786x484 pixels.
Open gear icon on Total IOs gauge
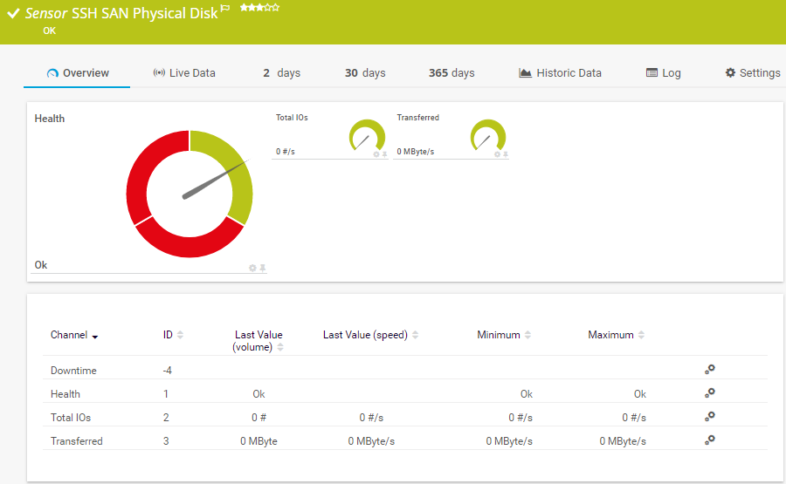pyautogui.click(x=376, y=154)
